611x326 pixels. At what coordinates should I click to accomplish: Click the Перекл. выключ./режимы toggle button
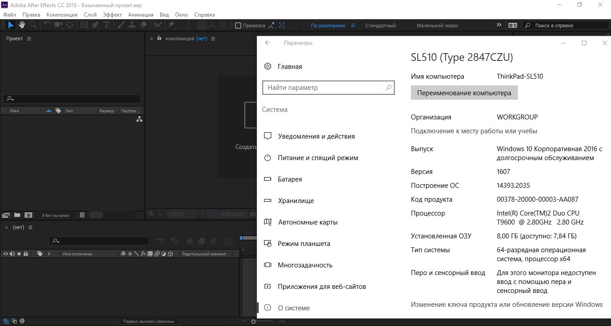(149, 321)
